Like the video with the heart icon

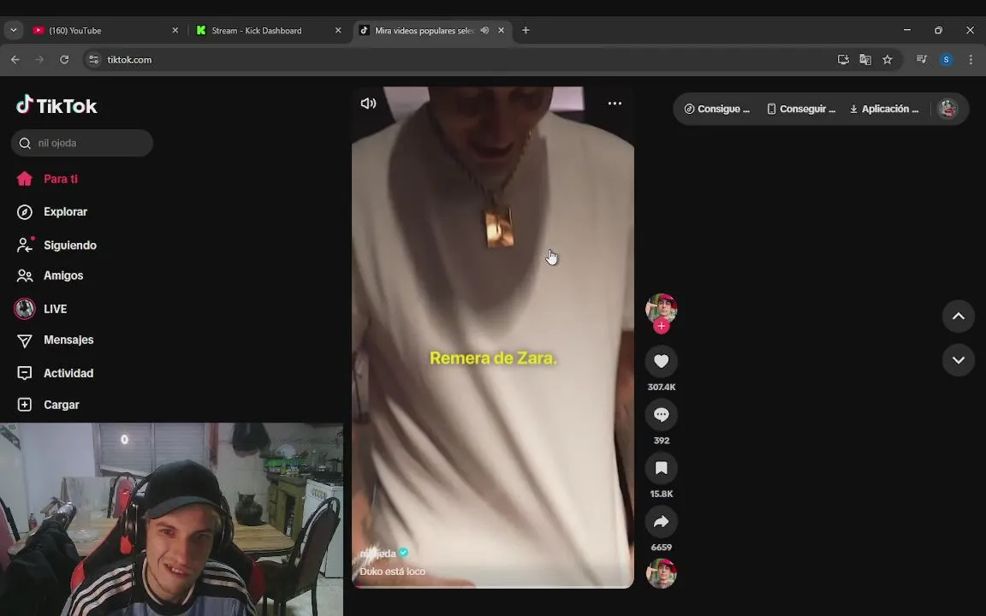tap(661, 361)
